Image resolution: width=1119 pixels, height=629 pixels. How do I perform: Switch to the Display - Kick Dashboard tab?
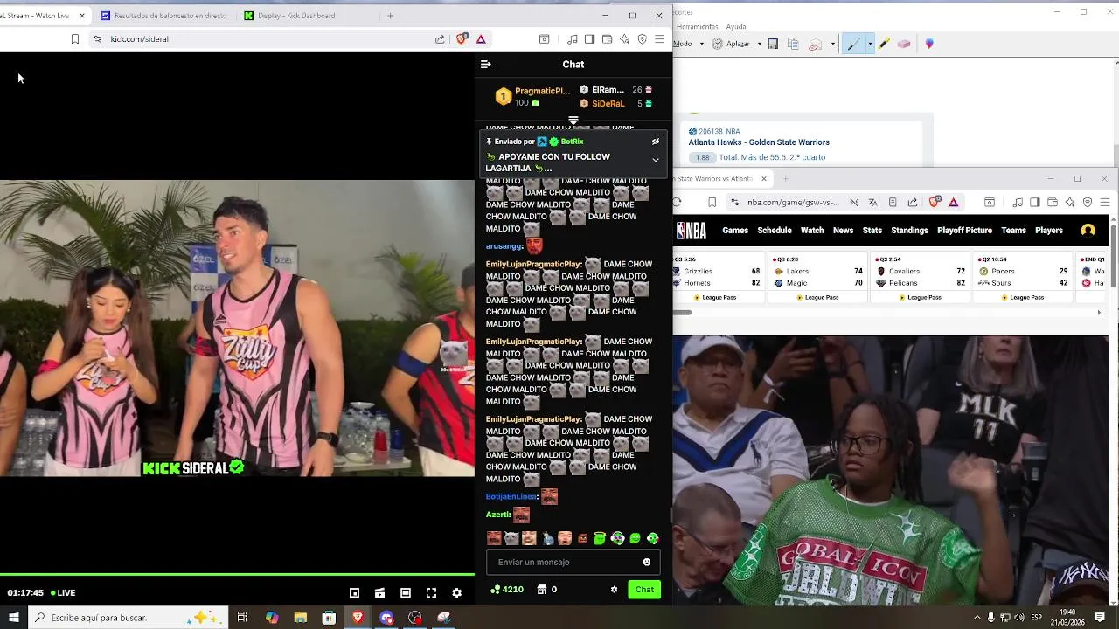(297, 15)
